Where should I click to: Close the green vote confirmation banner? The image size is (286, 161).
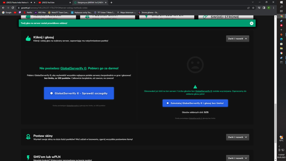tap(251, 23)
